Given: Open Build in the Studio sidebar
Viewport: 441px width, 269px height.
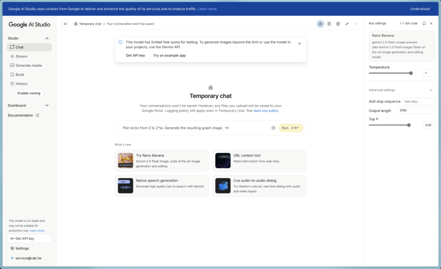Looking at the screenshot, I should (29, 74).
